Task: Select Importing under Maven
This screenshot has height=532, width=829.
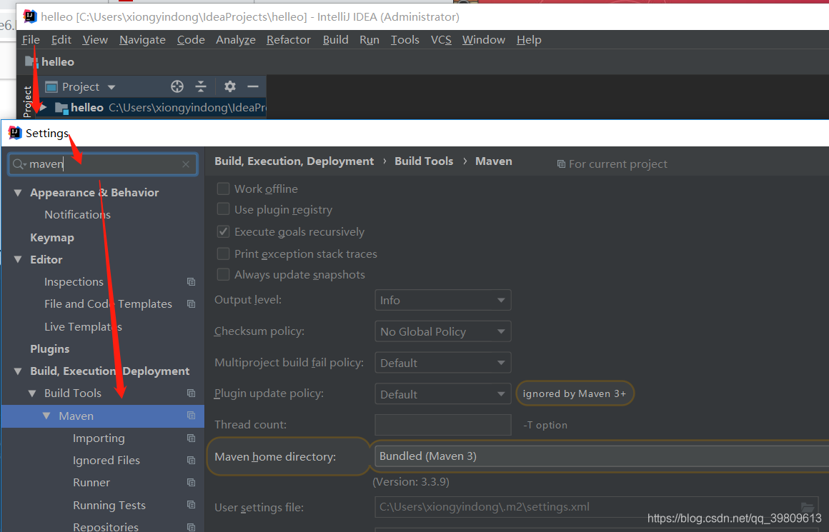Action: (x=99, y=438)
